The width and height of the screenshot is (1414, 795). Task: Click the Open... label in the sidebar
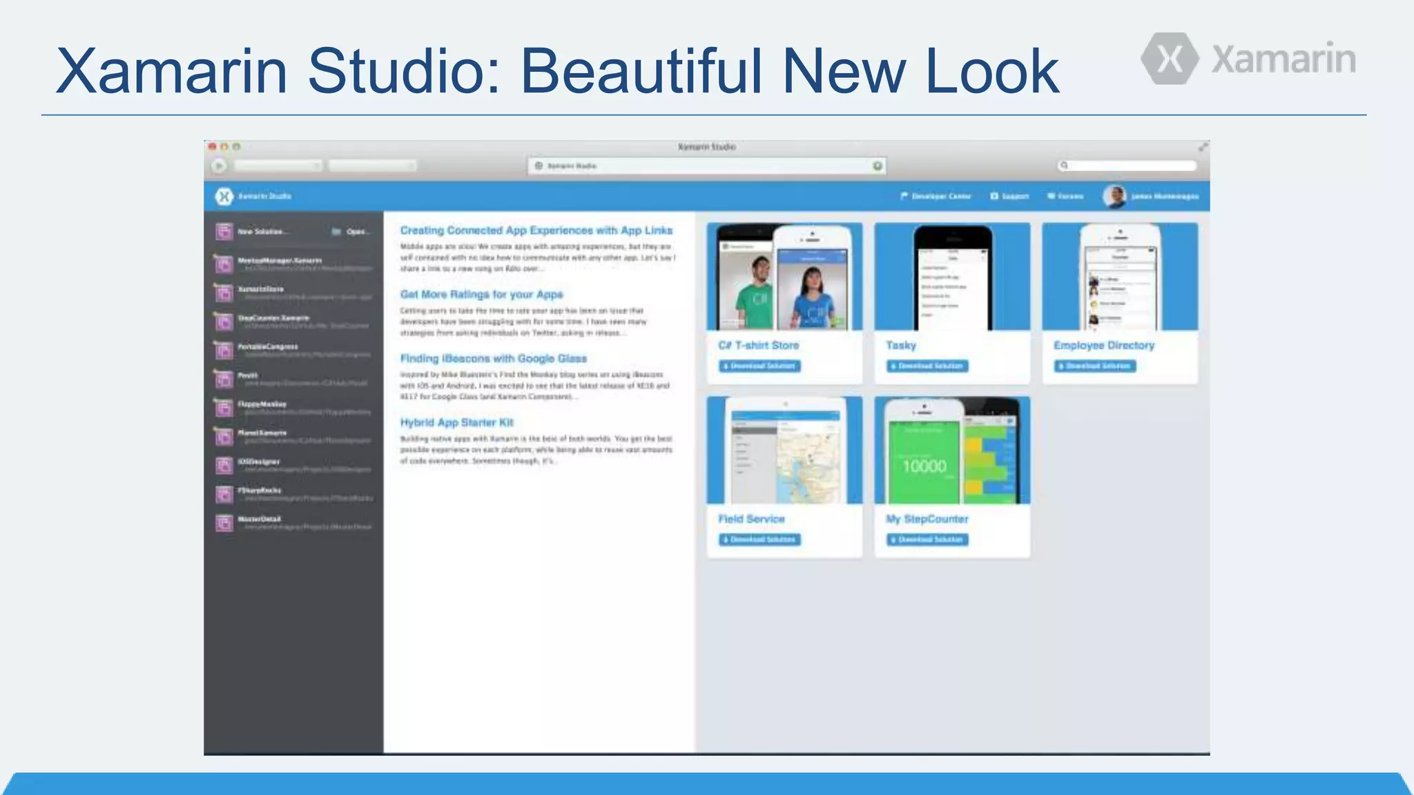tap(358, 232)
